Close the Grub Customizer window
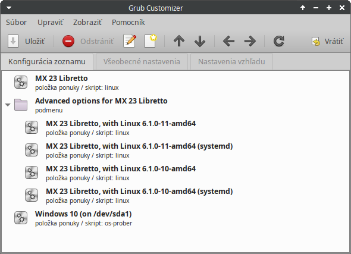 342,8
